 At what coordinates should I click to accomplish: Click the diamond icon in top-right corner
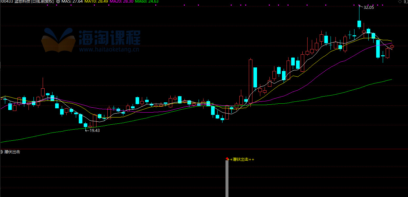(400, 2)
